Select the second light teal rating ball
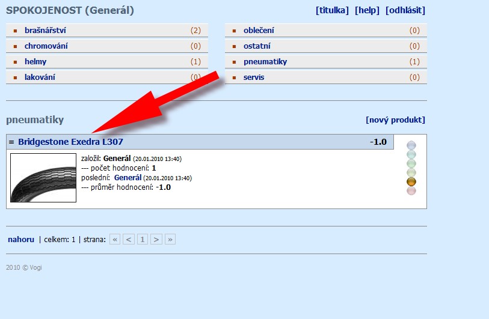Screen dimensions: 489x319 point(411,154)
